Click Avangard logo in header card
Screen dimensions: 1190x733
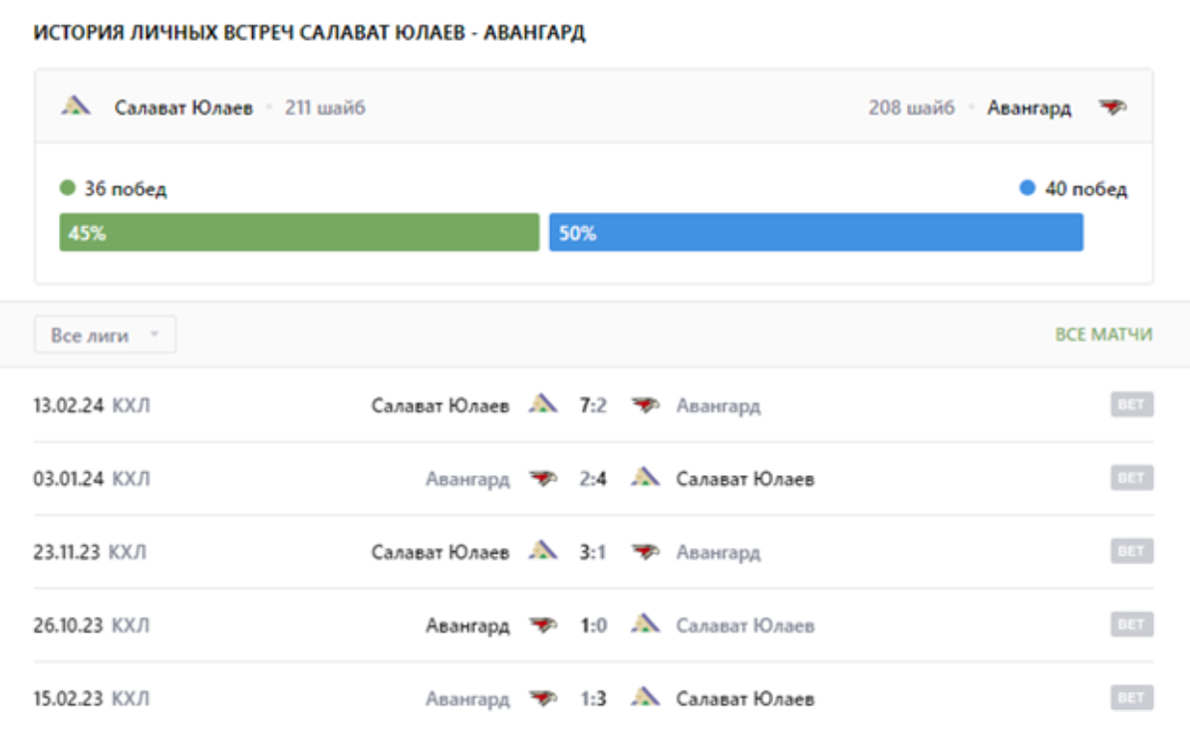pyautogui.click(x=1112, y=108)
